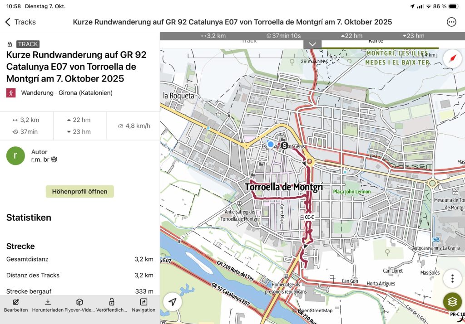Switch to the Karte tab

[376, 41]
